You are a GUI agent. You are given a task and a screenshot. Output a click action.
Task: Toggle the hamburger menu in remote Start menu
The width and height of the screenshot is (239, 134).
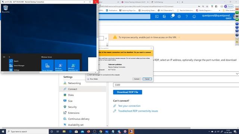coord(4,57)
